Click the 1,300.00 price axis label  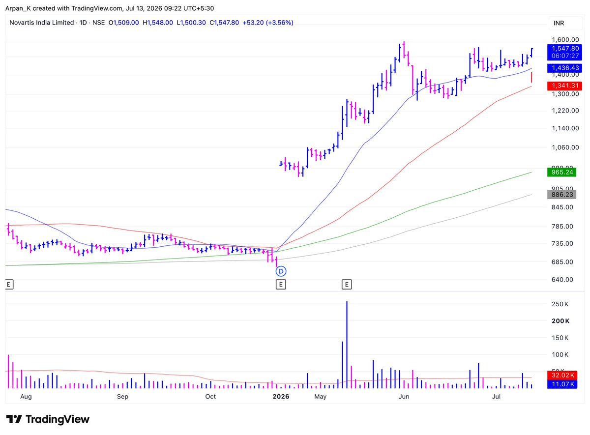click(x=565, y=94)
